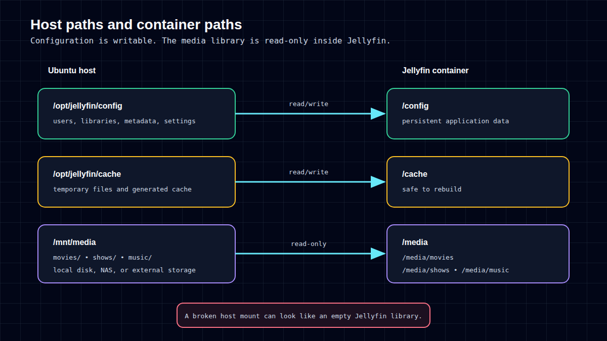Select the 'safe to rebuild' text

(x=431, y=189)
